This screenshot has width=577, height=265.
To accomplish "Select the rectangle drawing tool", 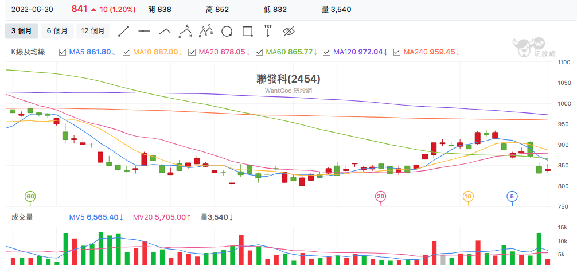I will (248, 32).
